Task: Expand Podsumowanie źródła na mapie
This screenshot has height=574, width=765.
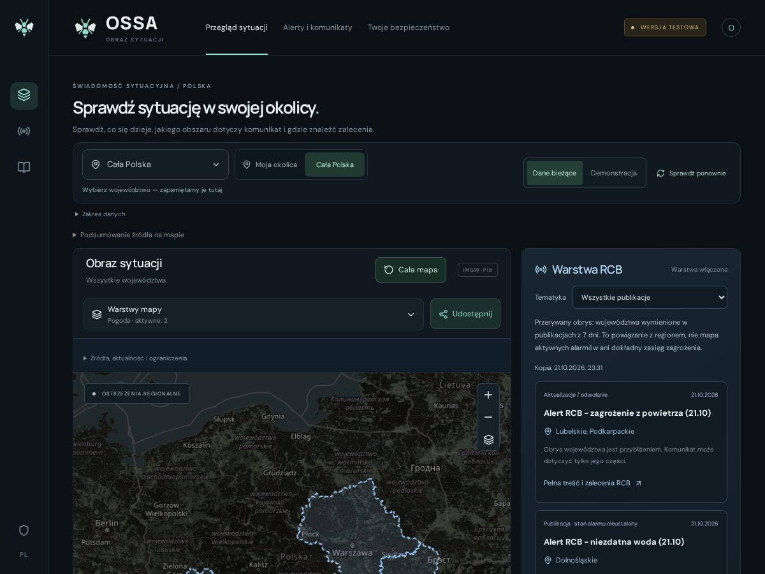Action: click(x=129, y=235)
